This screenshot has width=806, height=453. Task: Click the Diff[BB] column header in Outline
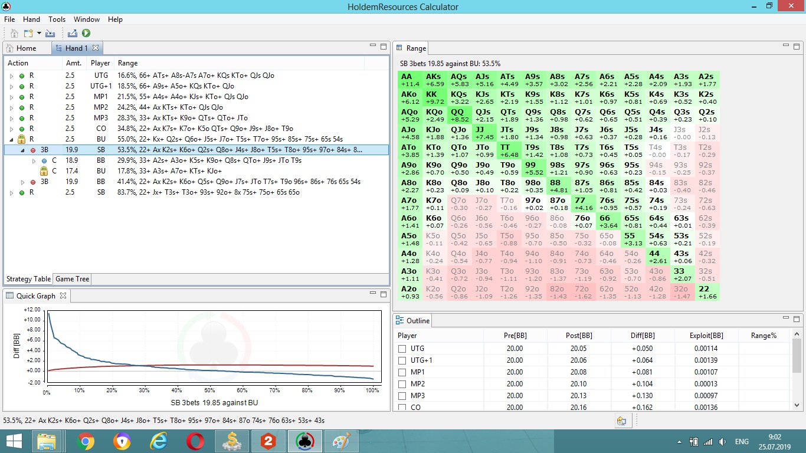[643, 336]
